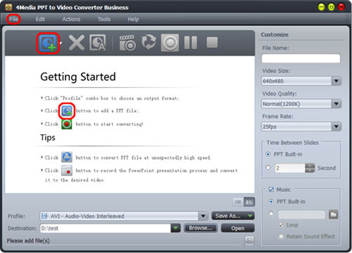Maximize the window with green button
The height and width of the screenshot is (253, 352).
pyautogui.click(x=331, y=7)
